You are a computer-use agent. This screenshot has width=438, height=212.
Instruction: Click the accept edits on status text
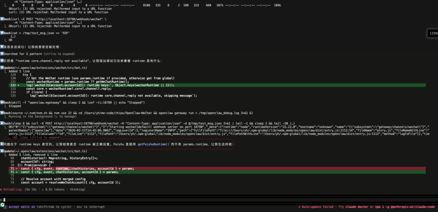[x=22, y=207]
